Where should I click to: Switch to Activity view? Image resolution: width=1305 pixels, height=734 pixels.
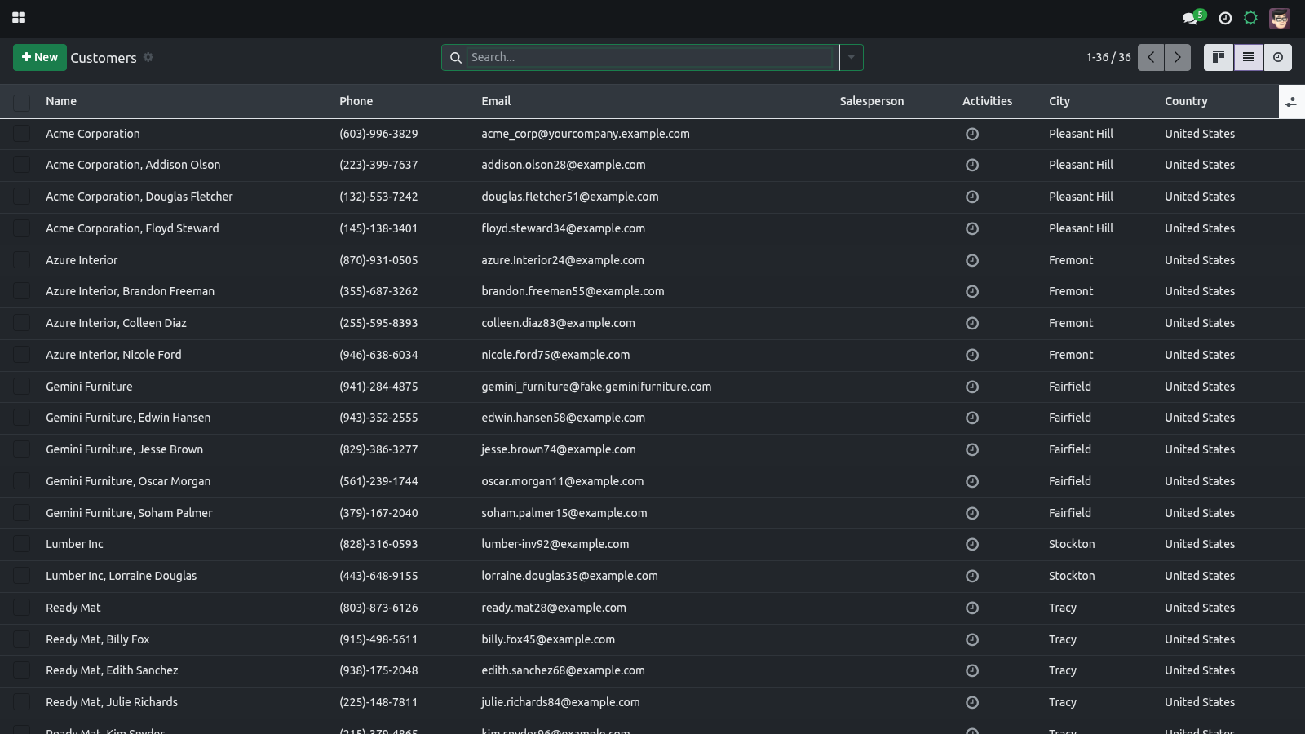tap(1278, 57)
